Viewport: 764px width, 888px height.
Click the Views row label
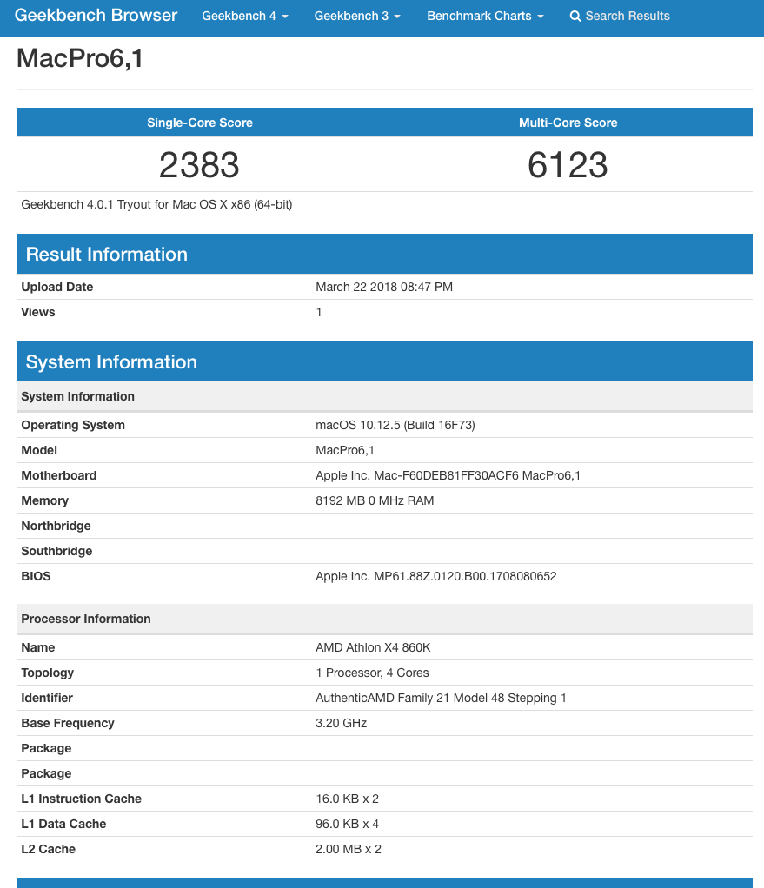tap(38, 312)
